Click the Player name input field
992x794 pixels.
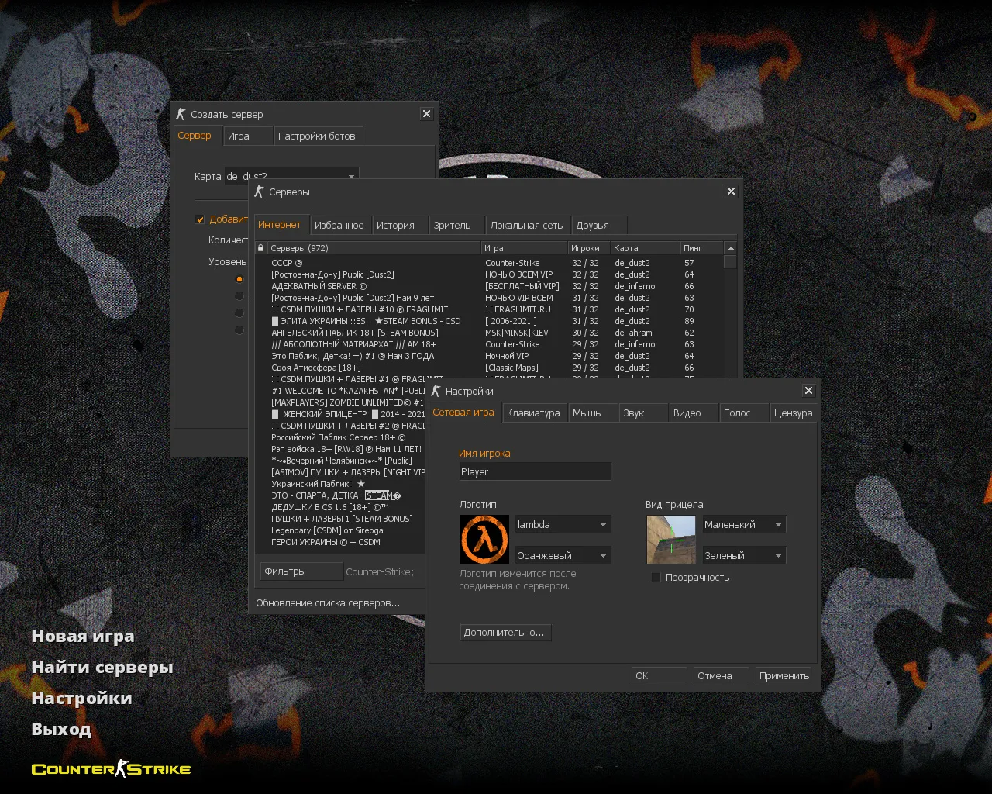click(x=534, y=471)
